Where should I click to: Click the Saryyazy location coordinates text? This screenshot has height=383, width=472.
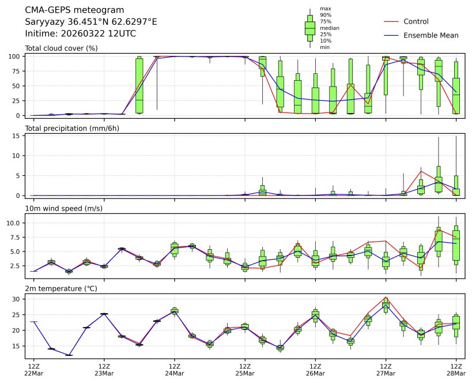point(91,22)
